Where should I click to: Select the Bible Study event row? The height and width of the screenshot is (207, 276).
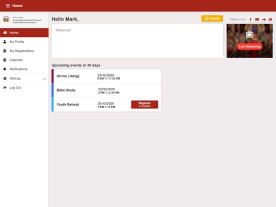[106, 90]
